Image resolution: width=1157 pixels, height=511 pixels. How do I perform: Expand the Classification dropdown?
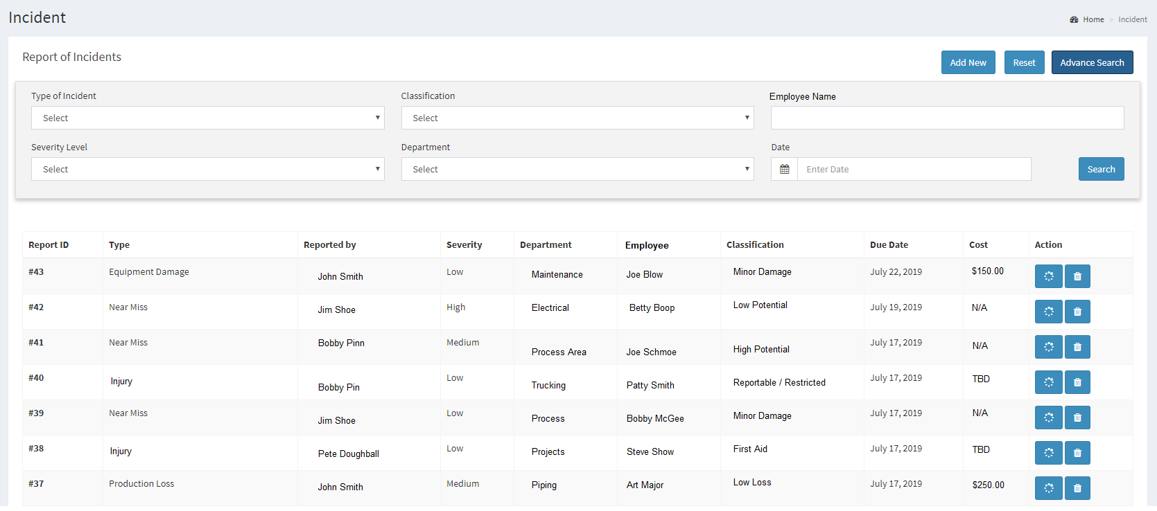click(x=577, y=118)
